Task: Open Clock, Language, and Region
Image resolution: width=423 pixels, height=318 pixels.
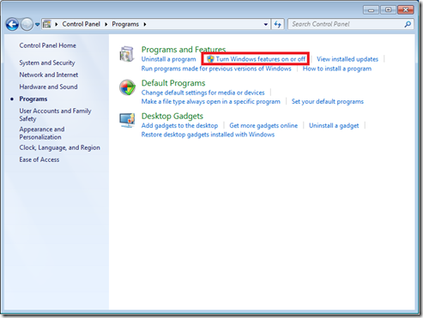Action: coord(60,147)
